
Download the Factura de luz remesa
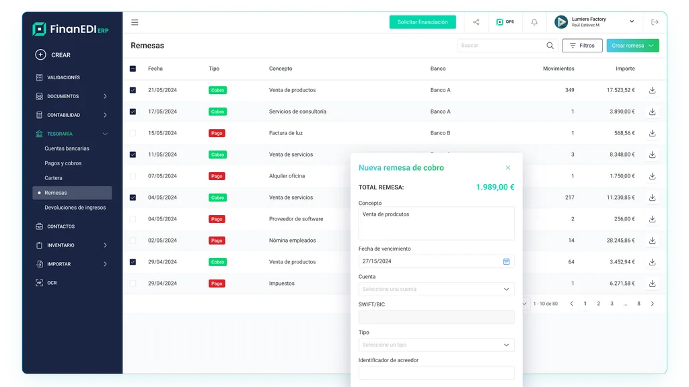click(652, 134)
